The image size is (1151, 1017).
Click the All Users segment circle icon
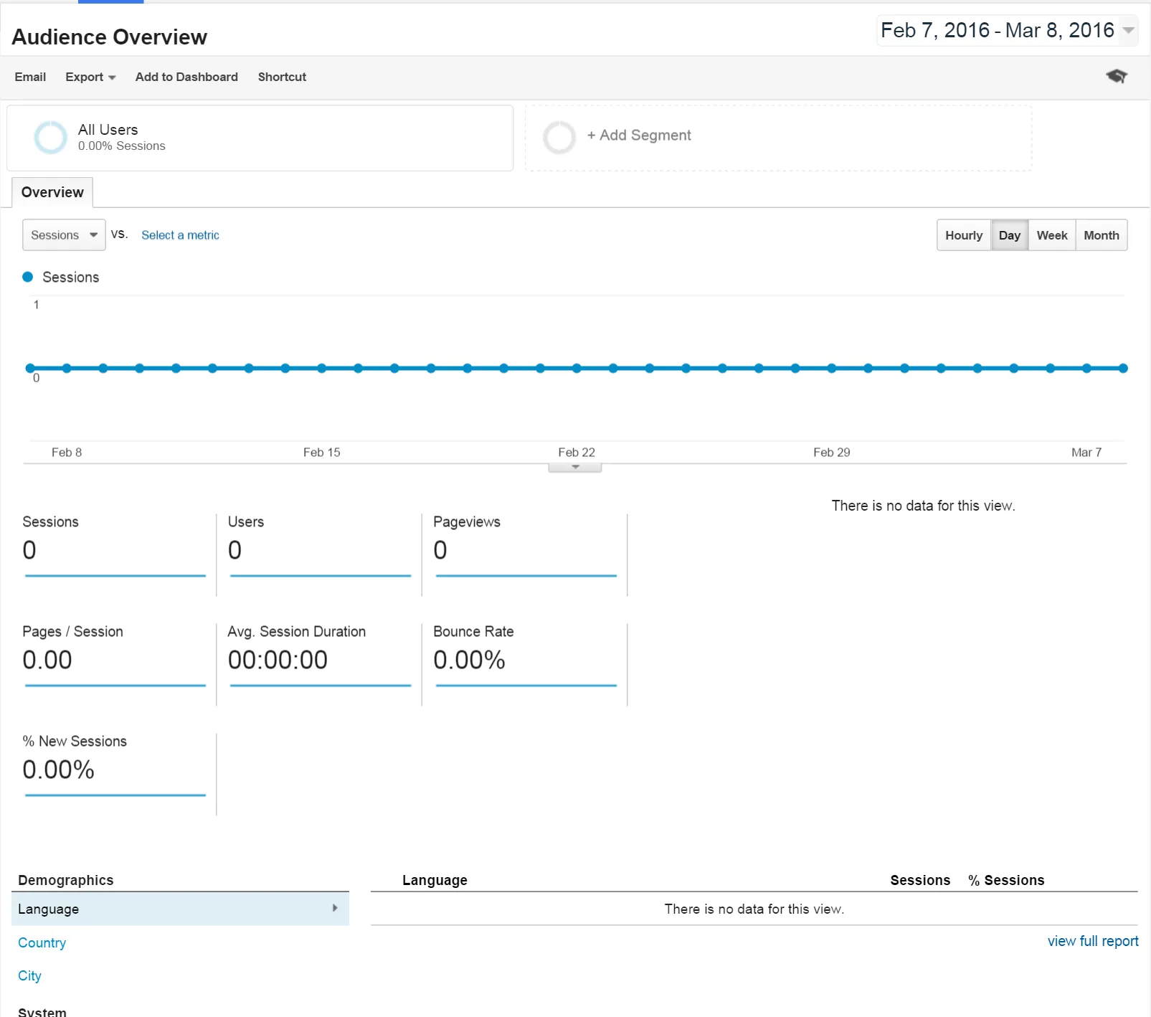point(51,137)
